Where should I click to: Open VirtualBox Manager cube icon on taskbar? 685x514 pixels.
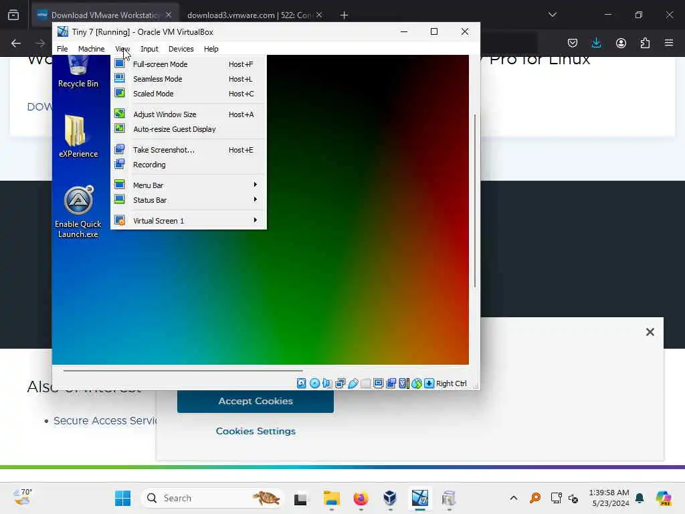pos(390,498)
